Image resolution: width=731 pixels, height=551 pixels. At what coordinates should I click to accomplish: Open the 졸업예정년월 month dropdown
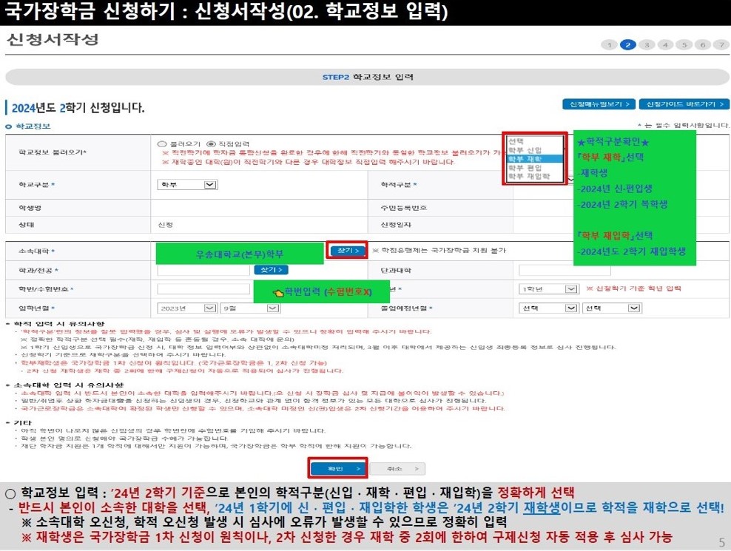pyautogui.click(x=612, y=308)
